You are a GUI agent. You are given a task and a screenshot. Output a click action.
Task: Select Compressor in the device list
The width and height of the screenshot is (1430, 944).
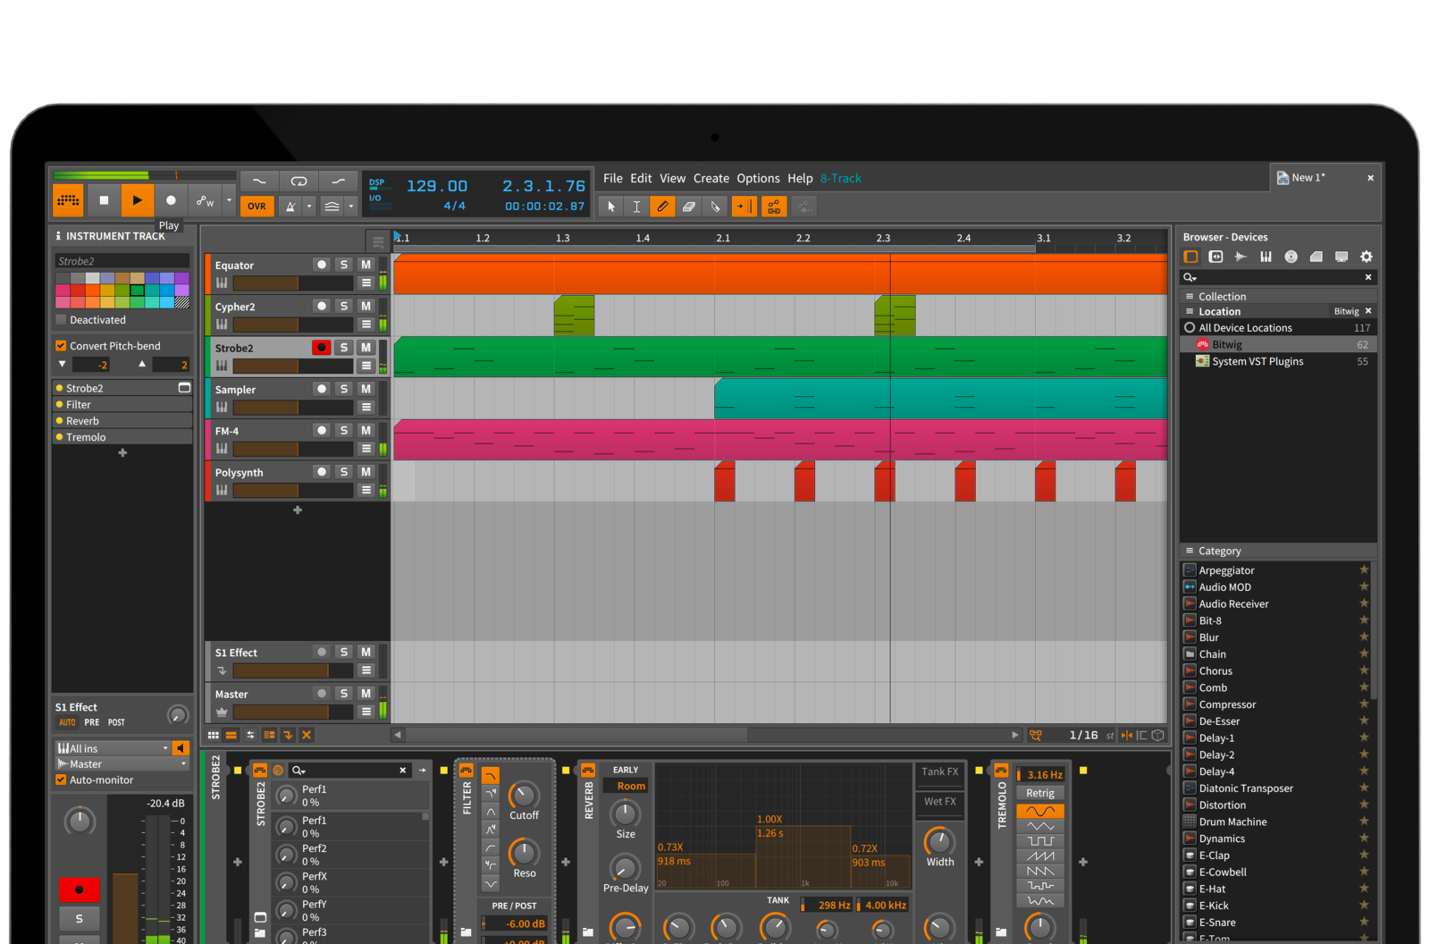point(1227,704)
